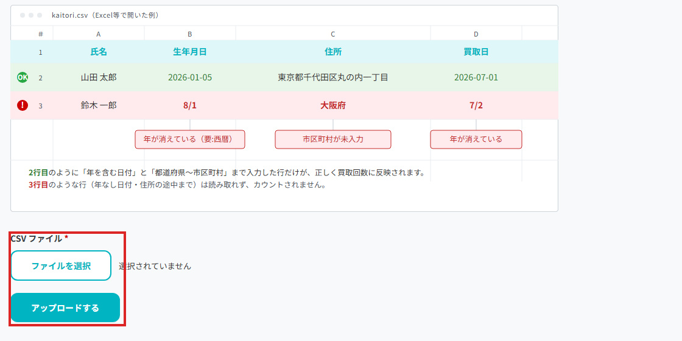
Task: Click the 年が消えている（要:西暦） warning label
Action: click(x=190, y=139)
